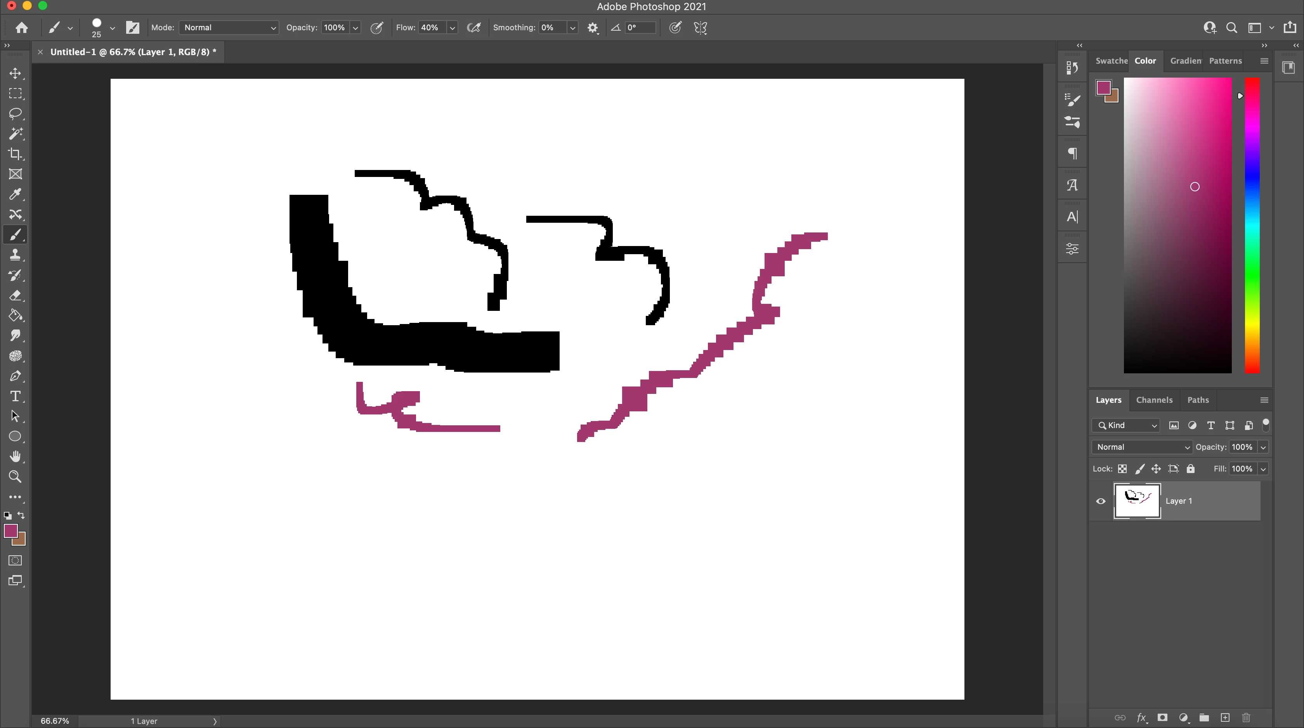The width and height of the screenshot is (1304, 728).
Task: Open the brush Mode dropdown
Action: [x=229, y=27]
